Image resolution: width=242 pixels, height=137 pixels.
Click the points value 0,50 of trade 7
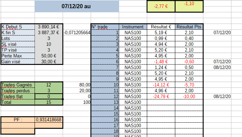[189, 68]
